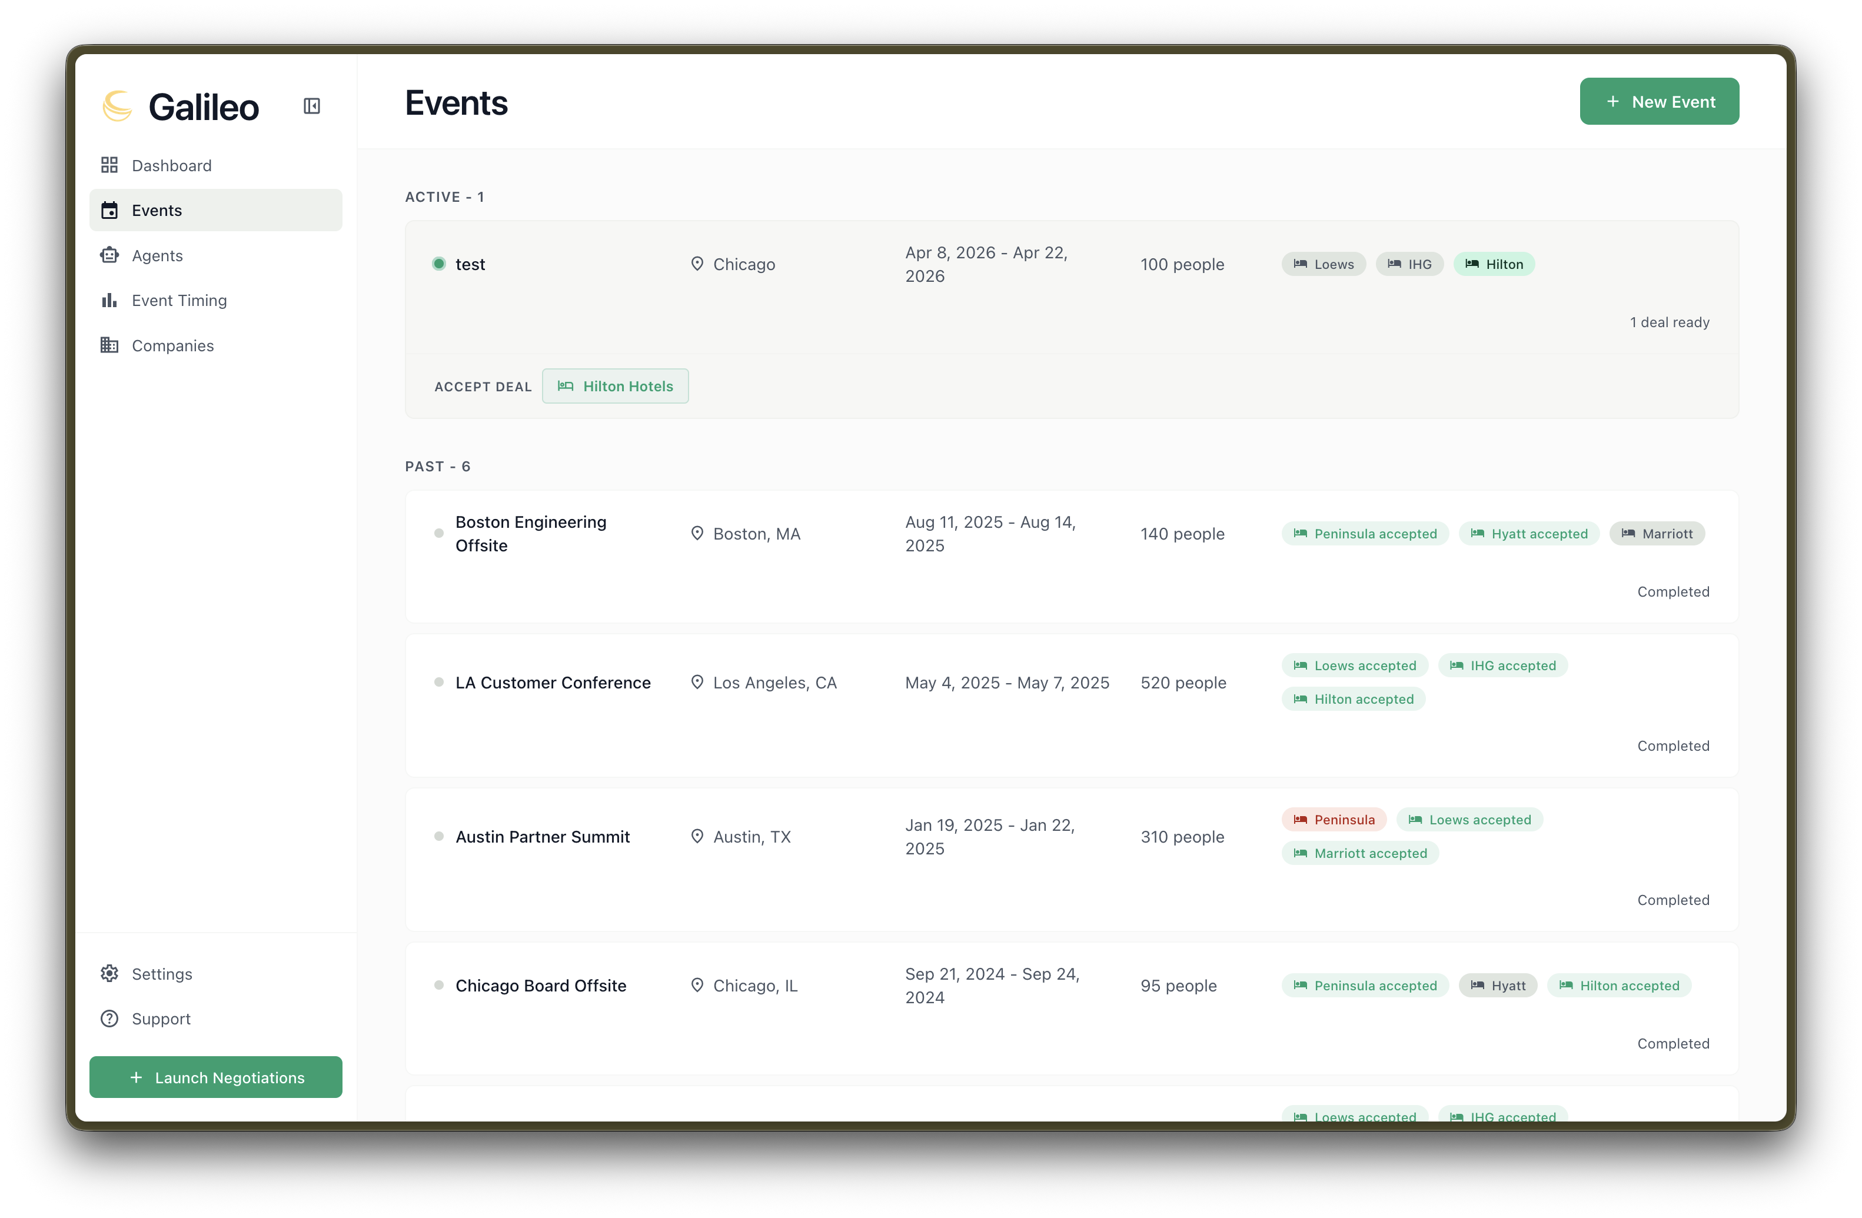Screen dimensions: 1862x1218
Task: Click the Dashboard grid icon
Action: 109,165
